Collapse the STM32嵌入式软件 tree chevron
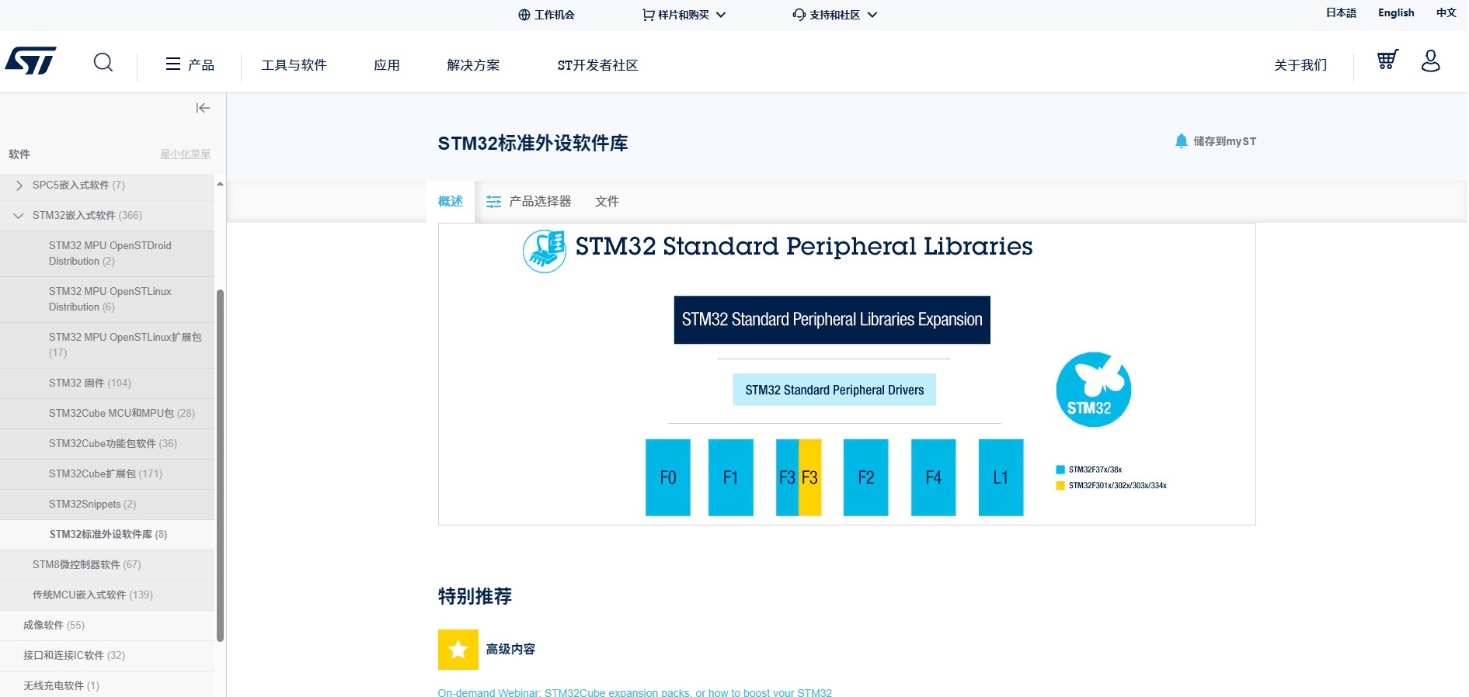The image size is (1469, 697). 19,216
